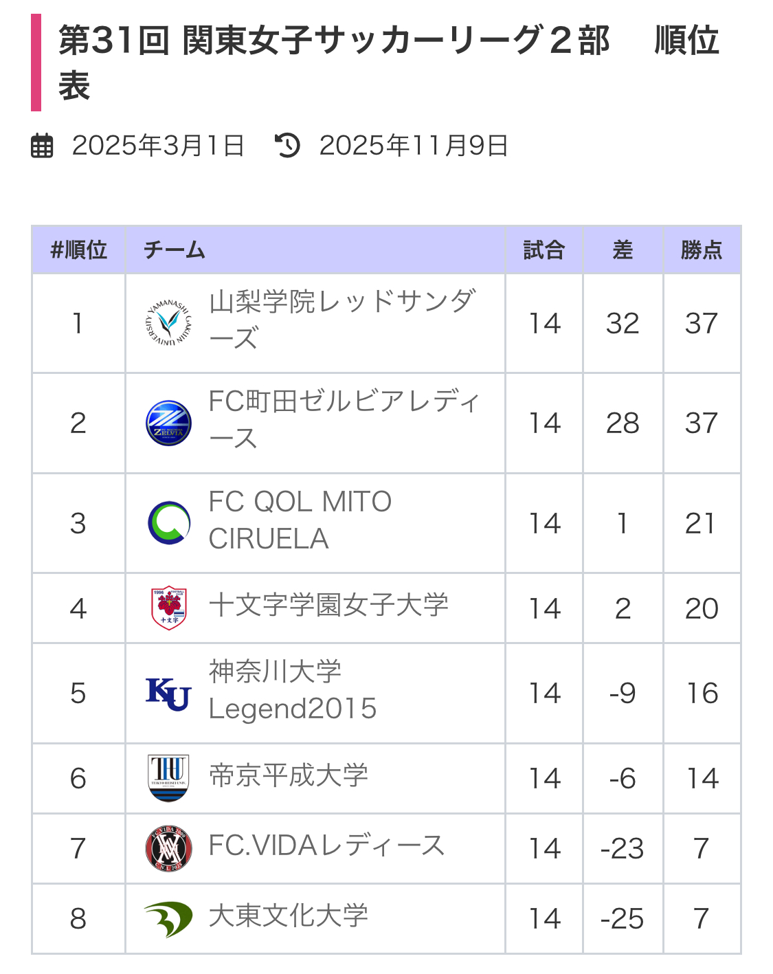The width and height of the screenshot is (773, 974).
Task: Click the Daito Bunka University green logo
Action: (x=168, y=918)
